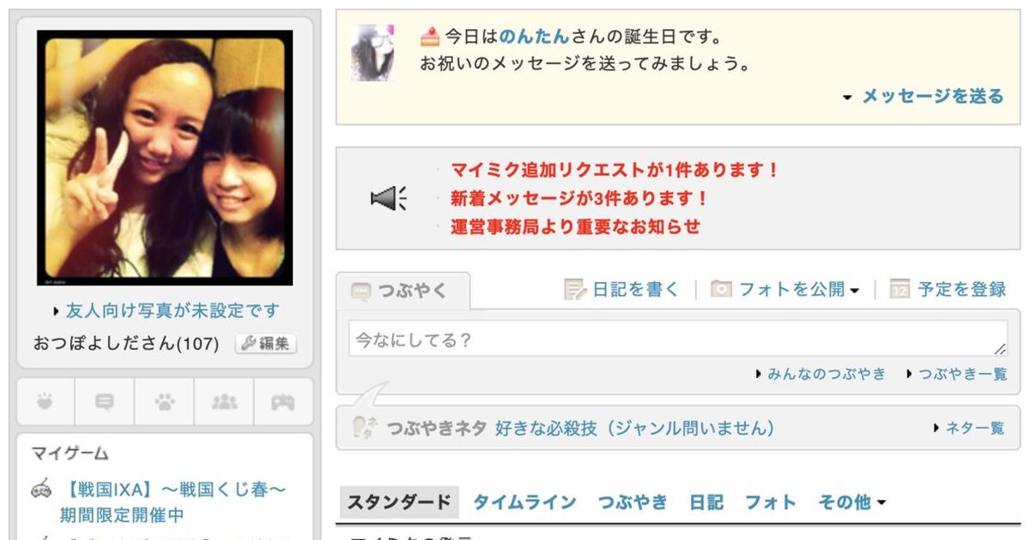Open the comment bubble icon in profile toolbar
The width and height of the screenshot is (1030, 540).
(x=105, y=401)
